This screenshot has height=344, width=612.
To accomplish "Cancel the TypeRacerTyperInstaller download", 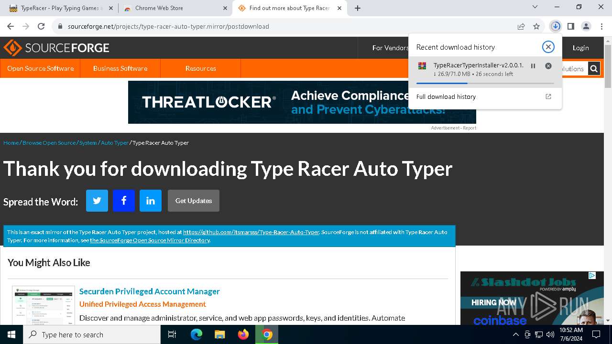I will (x=548, y=66).
